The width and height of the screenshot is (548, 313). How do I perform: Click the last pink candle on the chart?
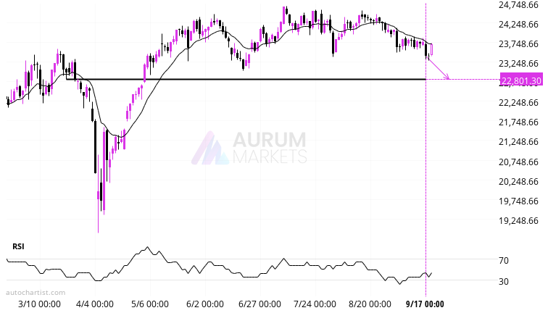tap(432, 49)
